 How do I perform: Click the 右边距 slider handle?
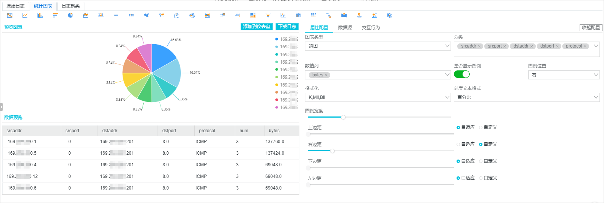point(332,151)
